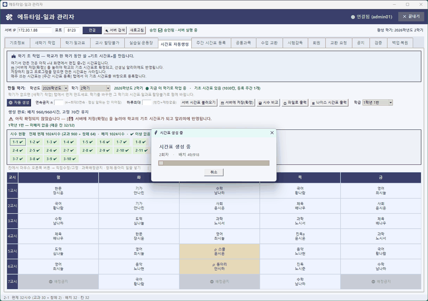This screenshot has width=428, height=301.
Task: Select class 1-5 status button
Action: coord(88,142)
